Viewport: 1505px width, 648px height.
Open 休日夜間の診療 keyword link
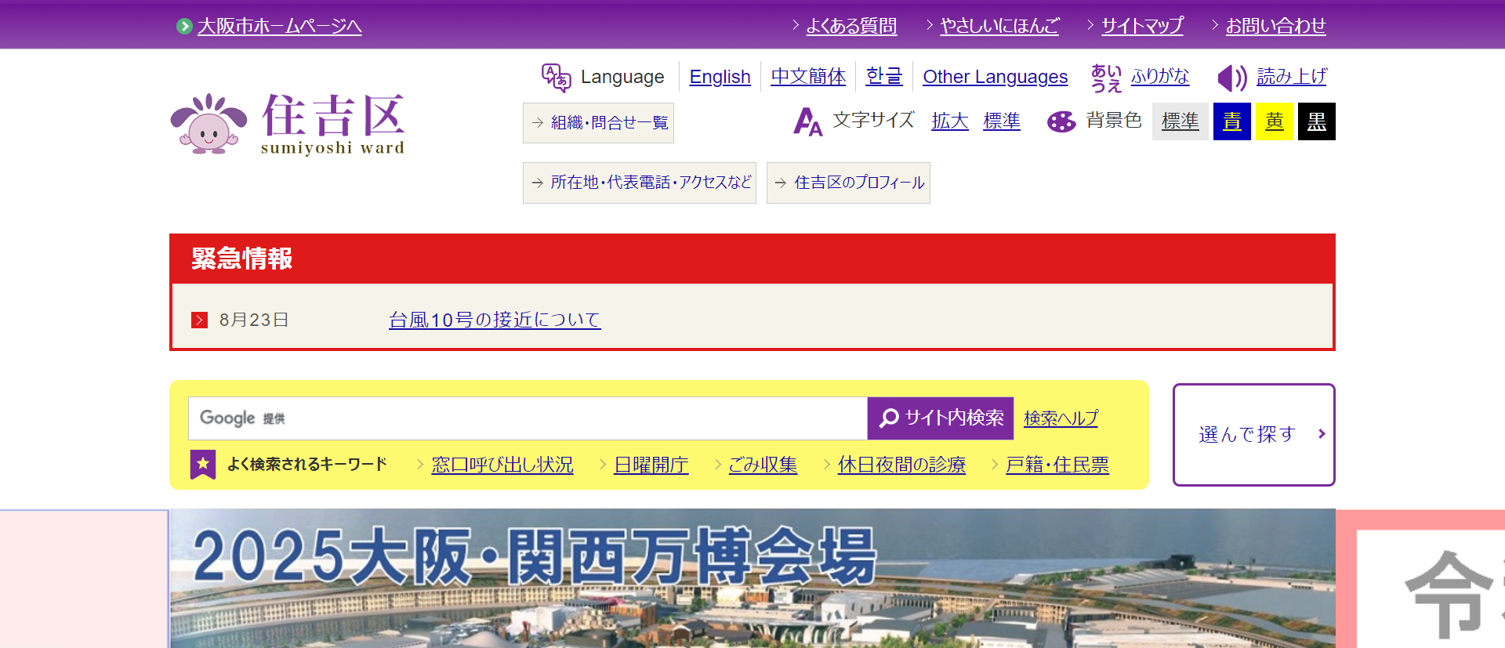[x=901, y=465]
